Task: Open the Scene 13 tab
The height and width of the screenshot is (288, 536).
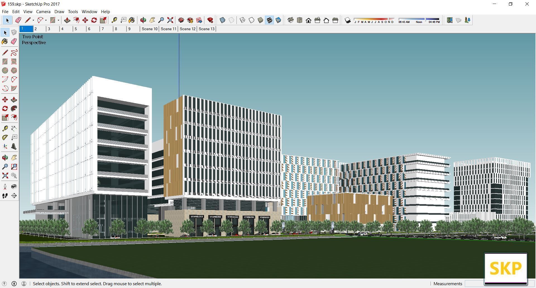Action: (207, 29)
